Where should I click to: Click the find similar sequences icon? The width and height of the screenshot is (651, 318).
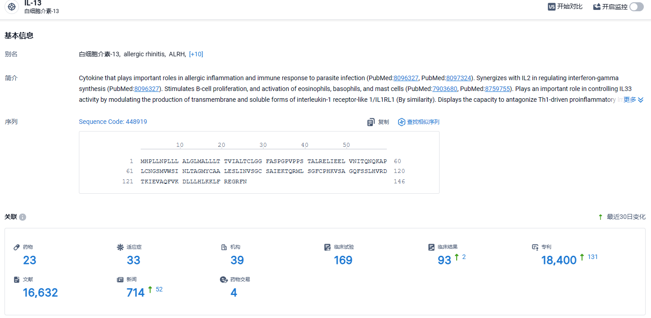pos(402,122)
